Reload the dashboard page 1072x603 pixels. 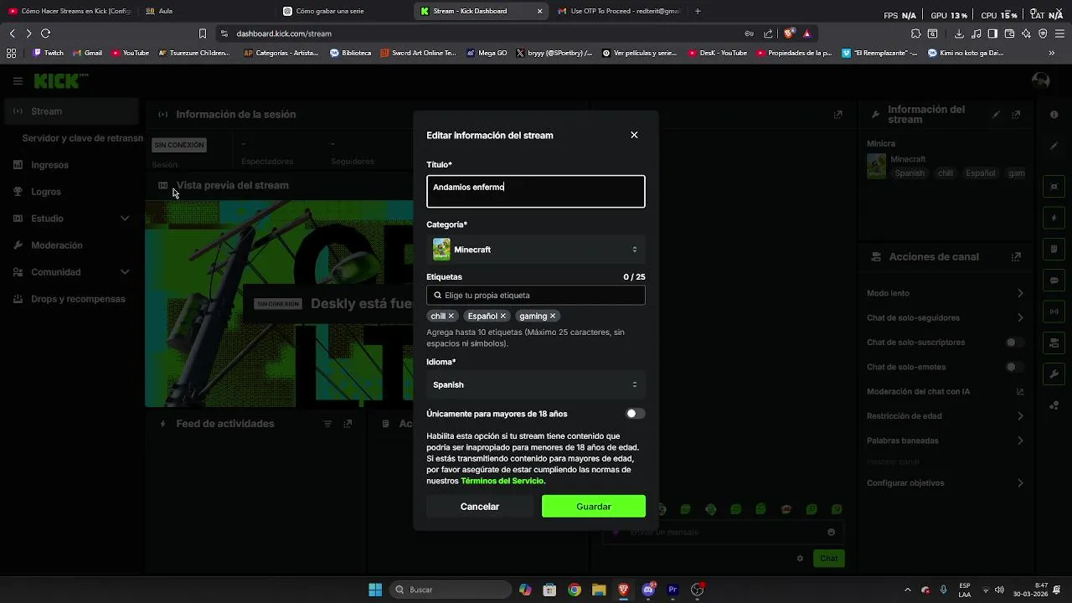click(45, 33)
